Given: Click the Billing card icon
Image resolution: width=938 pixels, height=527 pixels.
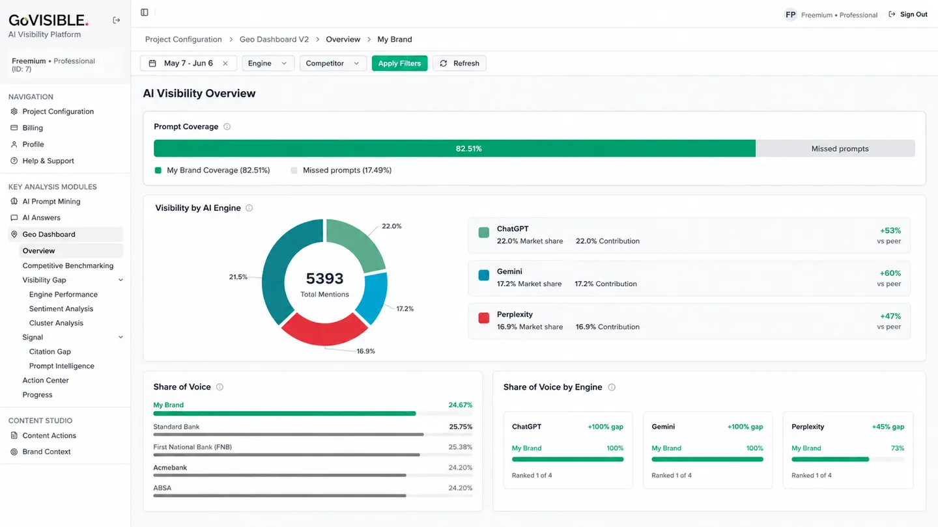Looking at the screenshot, I should (14, 128).
